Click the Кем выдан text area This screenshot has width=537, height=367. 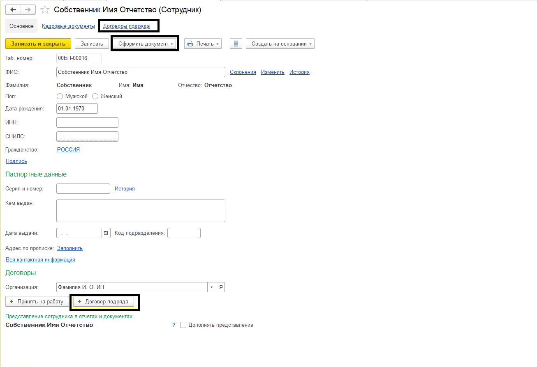tap(141, 211)
